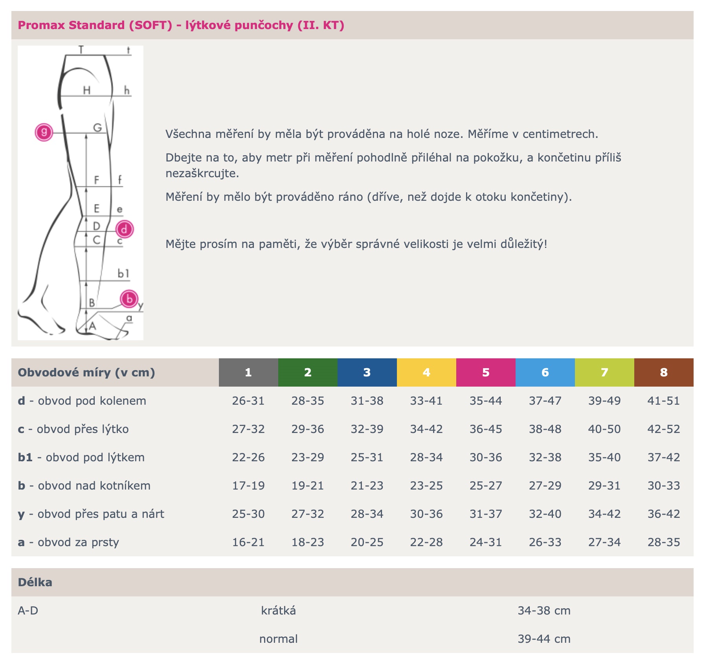
Task: Select the yellow size 4 column header
Action: (426, 372)
